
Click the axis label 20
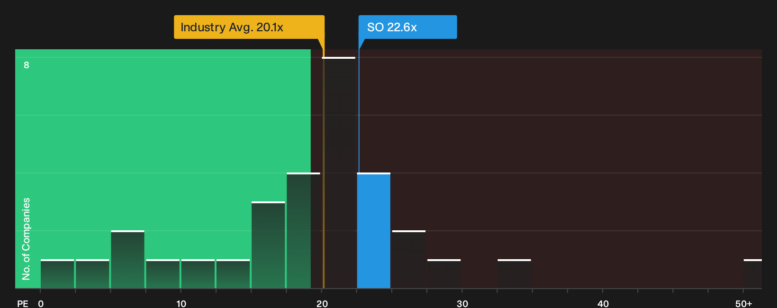[x=322, y=303]
